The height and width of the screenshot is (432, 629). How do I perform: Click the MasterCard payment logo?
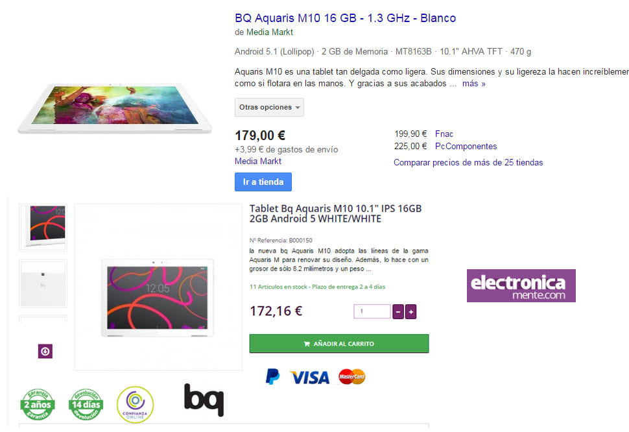coord(352,376)
